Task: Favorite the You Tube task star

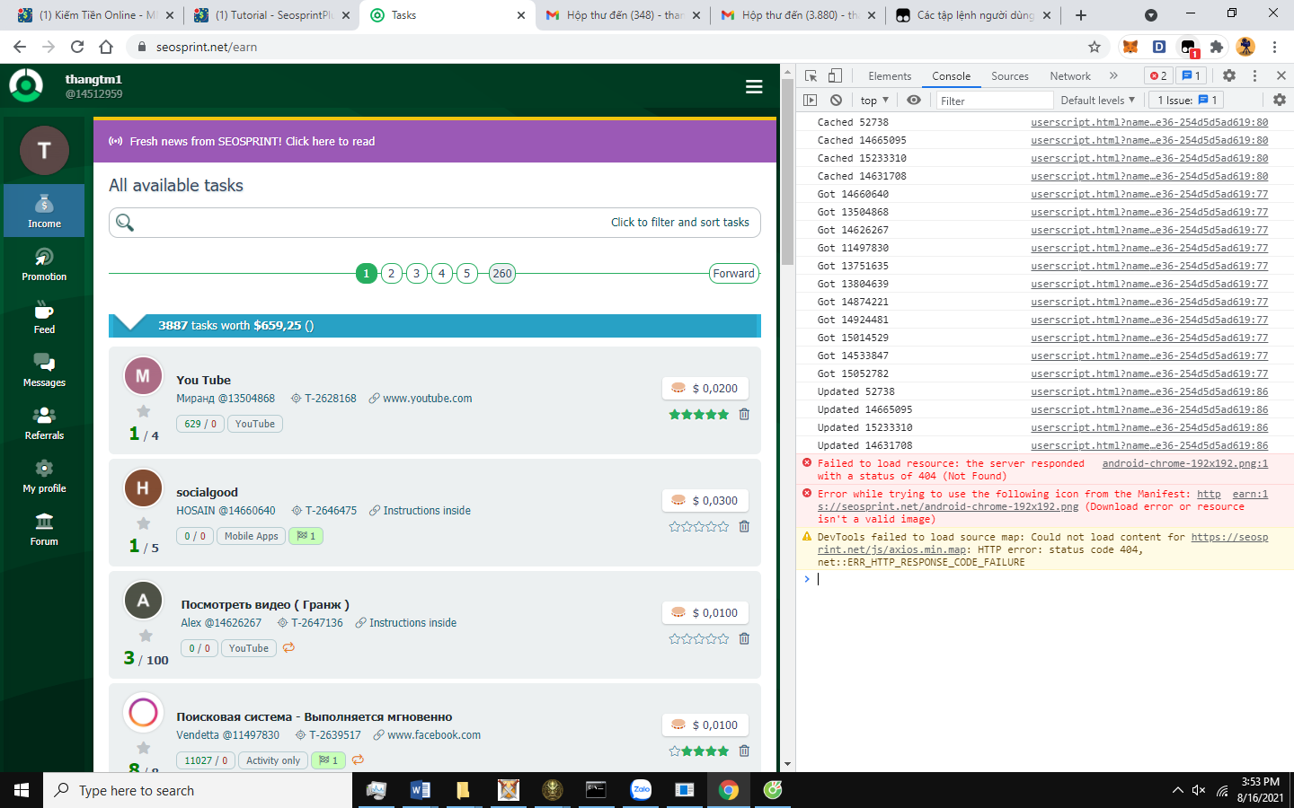Action: (143, 411)
